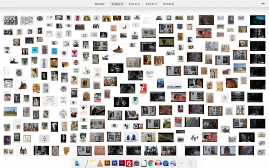Screen dimensions: 269x168
Task: Select the elderly man portrait window
Action: [x=54, y=127]
